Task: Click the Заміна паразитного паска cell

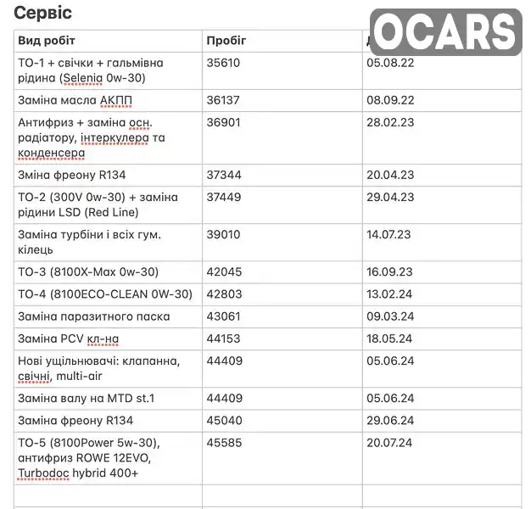Action: click(108, 316)
